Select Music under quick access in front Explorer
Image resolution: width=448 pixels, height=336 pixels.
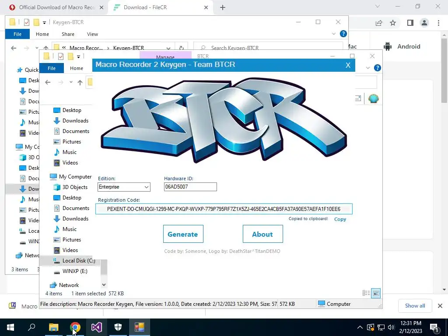[x=70, y=152]
